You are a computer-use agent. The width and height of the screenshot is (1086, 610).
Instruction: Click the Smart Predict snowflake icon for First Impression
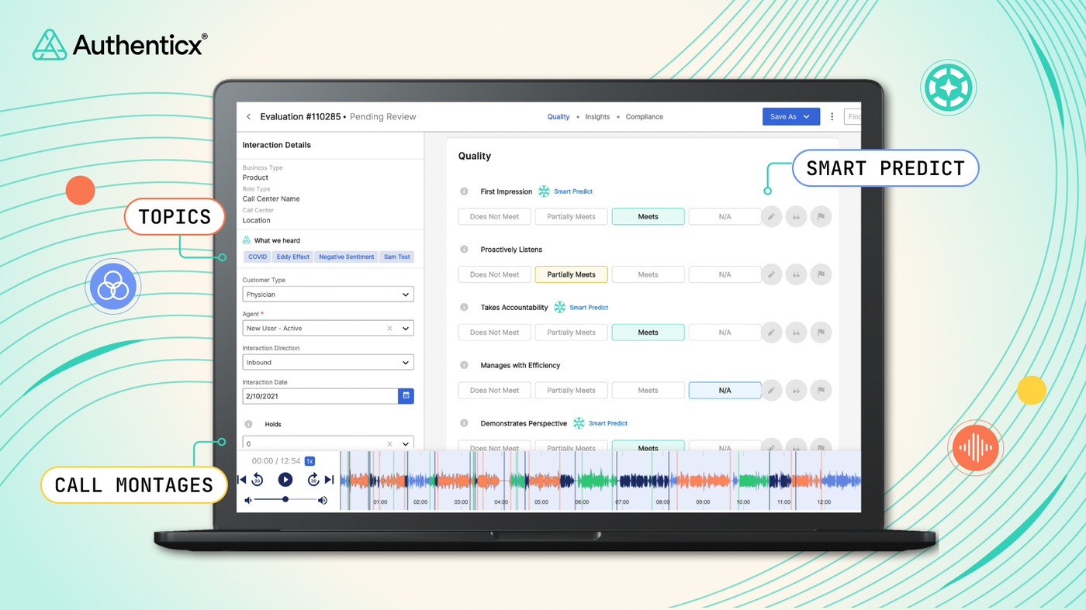[544, 191]
